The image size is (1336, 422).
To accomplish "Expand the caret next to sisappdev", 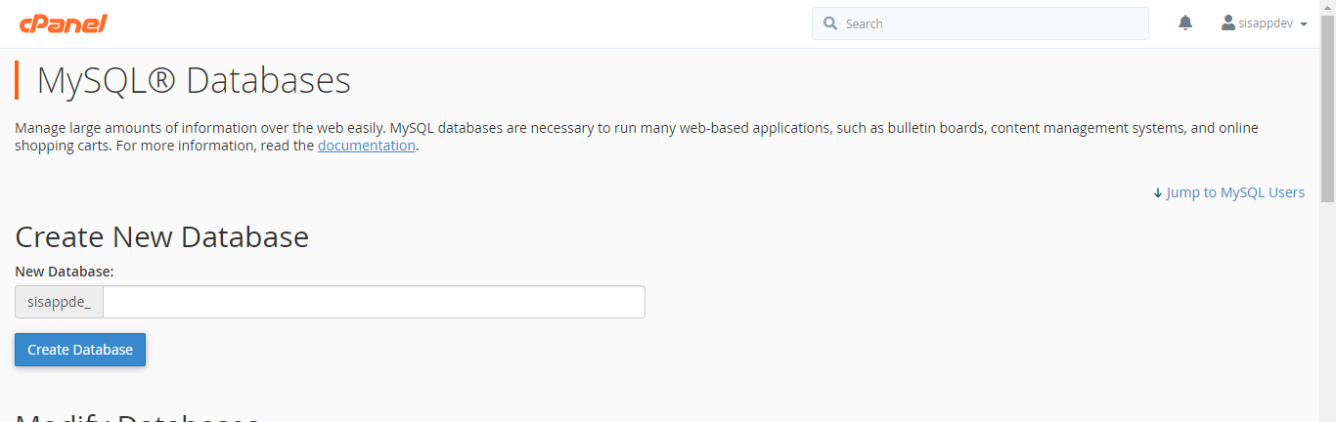I will [1304, 24].
